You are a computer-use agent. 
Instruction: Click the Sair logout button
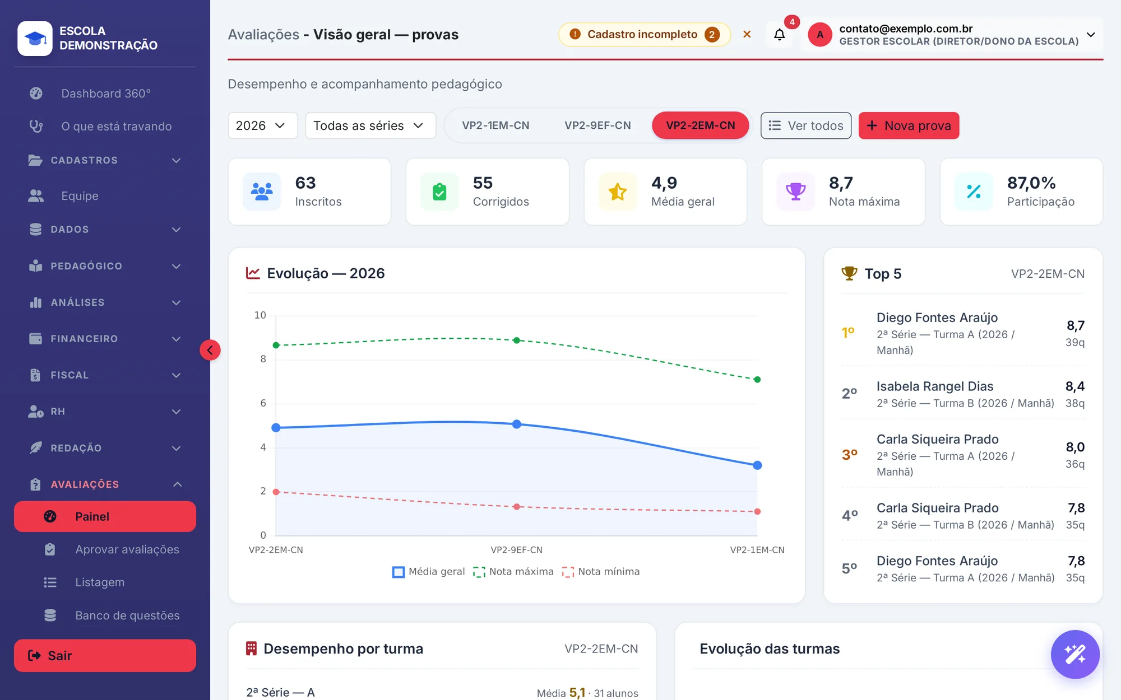pyautogui.click(x=105, y=655)
